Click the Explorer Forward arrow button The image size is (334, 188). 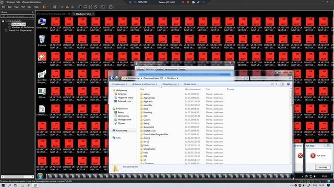click(116, 78)
